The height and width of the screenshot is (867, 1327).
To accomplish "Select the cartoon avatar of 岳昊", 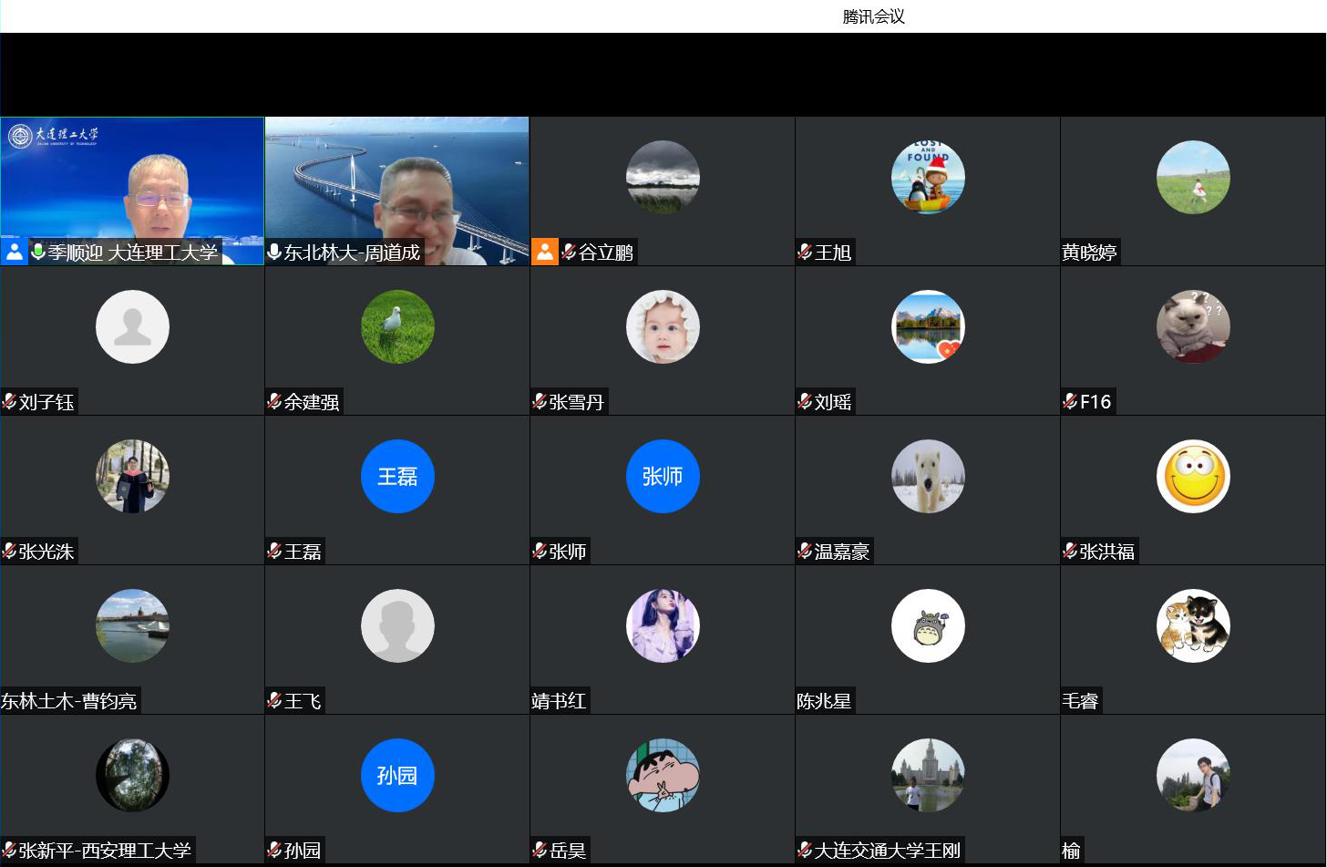I will (663, 775).
